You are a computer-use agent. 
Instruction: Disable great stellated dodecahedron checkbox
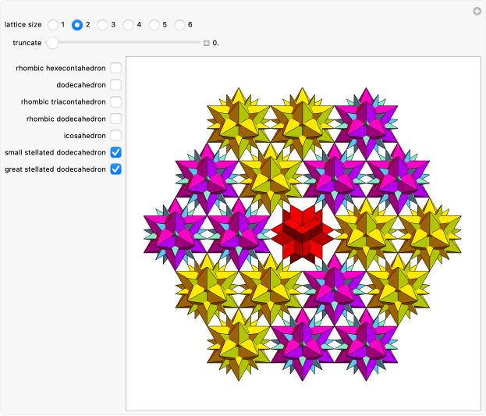coord(115,169)
